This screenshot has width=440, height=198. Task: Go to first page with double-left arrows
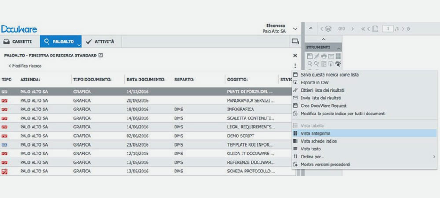click(x=363, y=29)
